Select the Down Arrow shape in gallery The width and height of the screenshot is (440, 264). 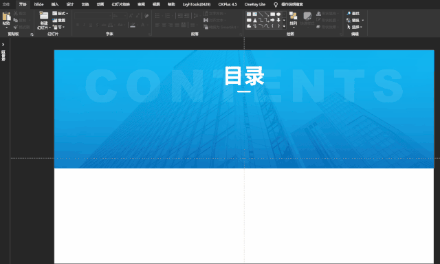[278, 20]
